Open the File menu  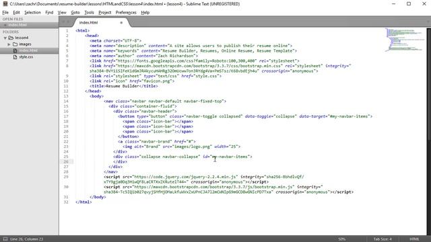[5, 12]
